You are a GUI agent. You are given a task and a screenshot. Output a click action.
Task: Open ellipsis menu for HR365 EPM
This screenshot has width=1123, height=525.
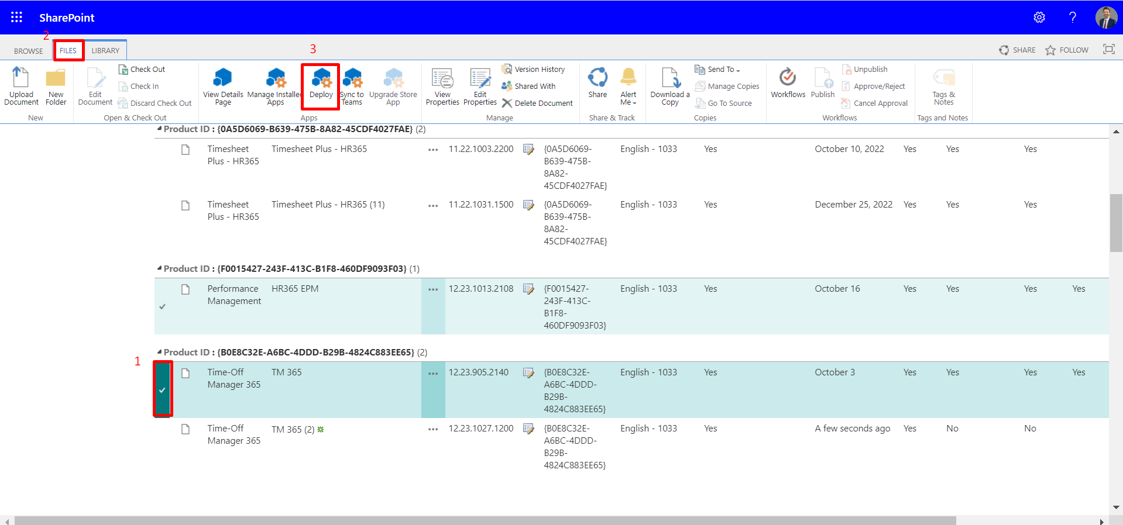433,289
